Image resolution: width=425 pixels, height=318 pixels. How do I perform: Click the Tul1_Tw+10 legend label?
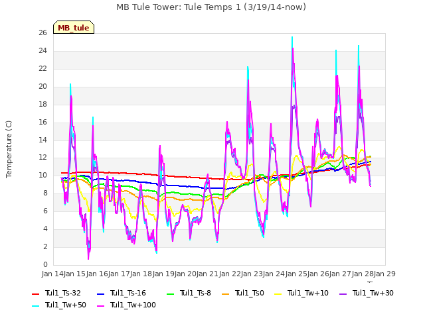coord(308,293)
